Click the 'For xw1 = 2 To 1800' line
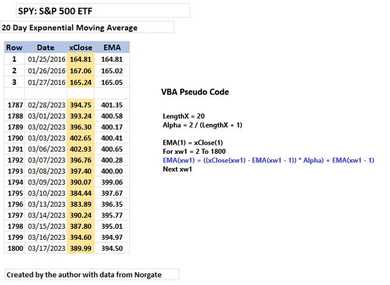Image resolution: width=390 pixels, height=285 pixels. [194, 151]
